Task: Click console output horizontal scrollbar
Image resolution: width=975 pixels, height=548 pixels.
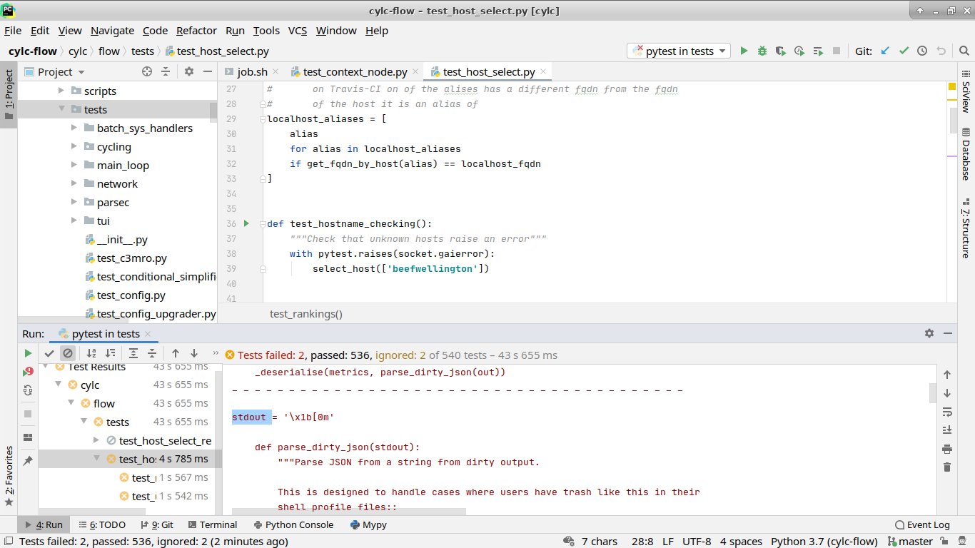Action: click(348, 512)
